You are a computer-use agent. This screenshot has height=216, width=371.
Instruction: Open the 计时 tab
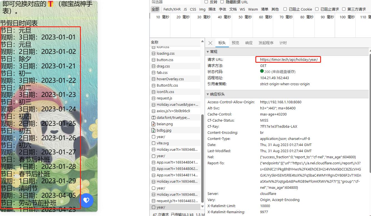tap(283, 43)
